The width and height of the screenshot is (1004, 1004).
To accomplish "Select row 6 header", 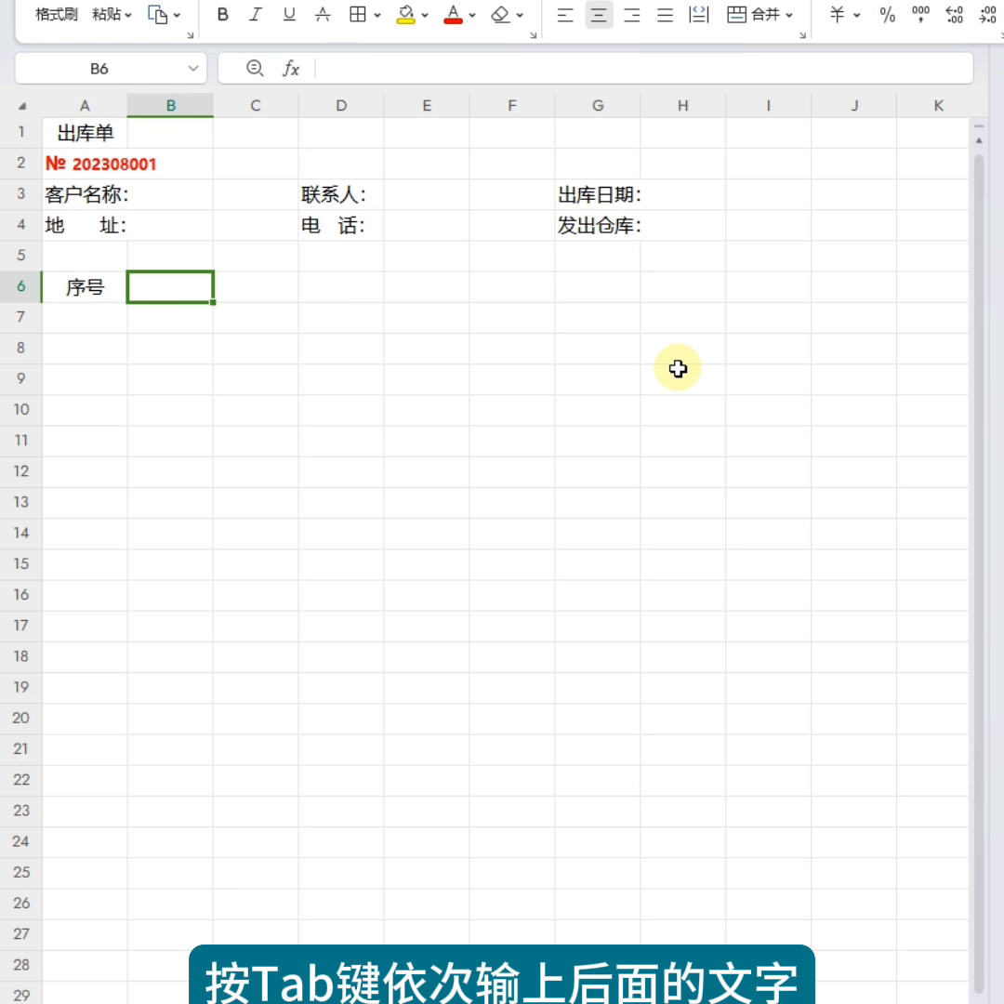I will (x=20, y=286).
